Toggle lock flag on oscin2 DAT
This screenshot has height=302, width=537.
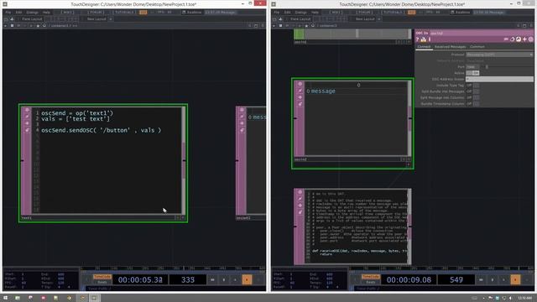coord(300,104)
